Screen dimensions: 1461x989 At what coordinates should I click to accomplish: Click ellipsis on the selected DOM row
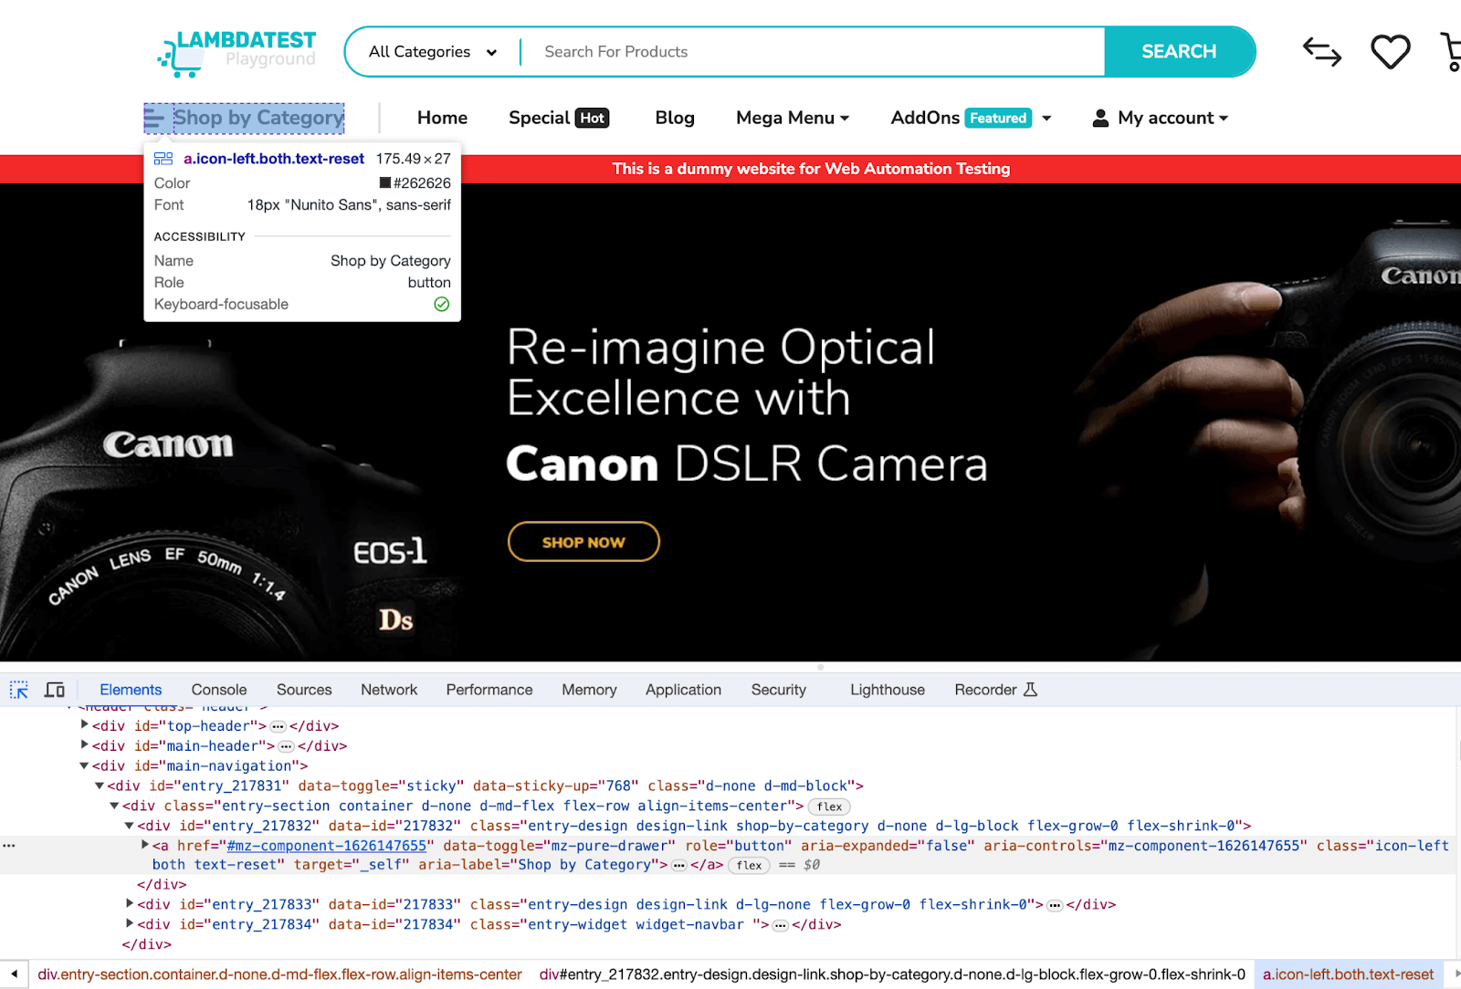[x=9, y=846]
